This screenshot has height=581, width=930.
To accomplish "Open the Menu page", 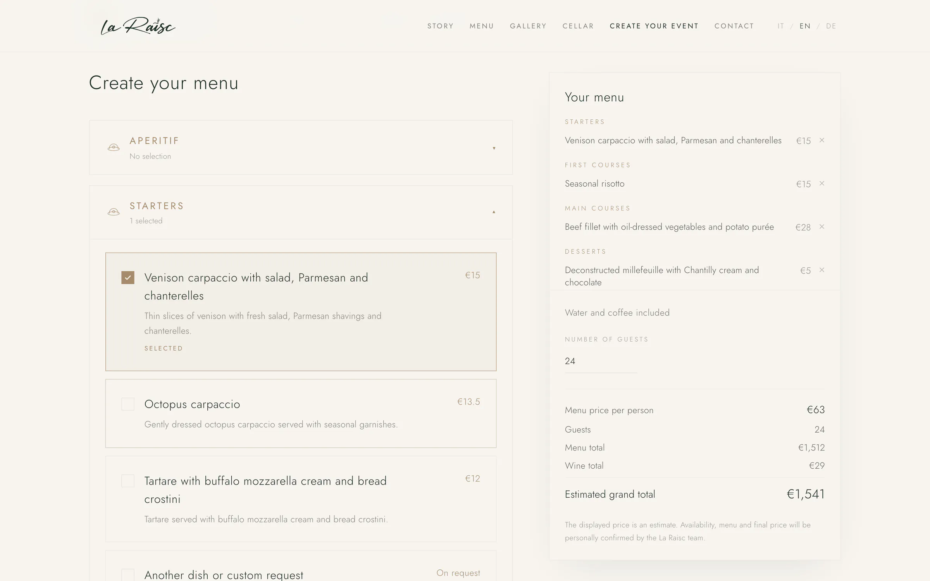I will pos(482,26).
